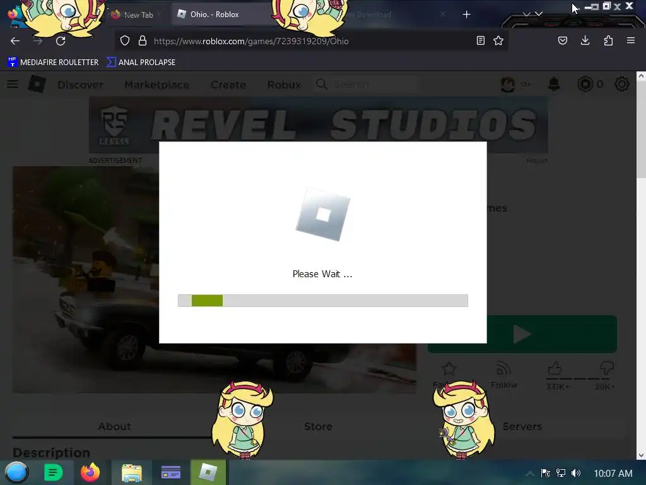The height and width of the screenshot is (485, 646).
Task: Open the MEDIAFIRE ROULETTER bookmark
Action: point(53,62)
